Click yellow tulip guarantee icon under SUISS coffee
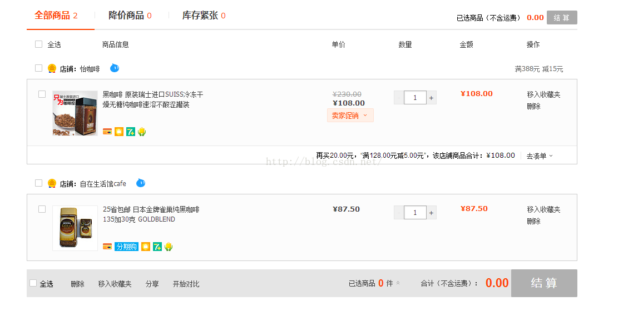Image resolution: width=638 pixels, height=311 pixels. click(142, 132)
